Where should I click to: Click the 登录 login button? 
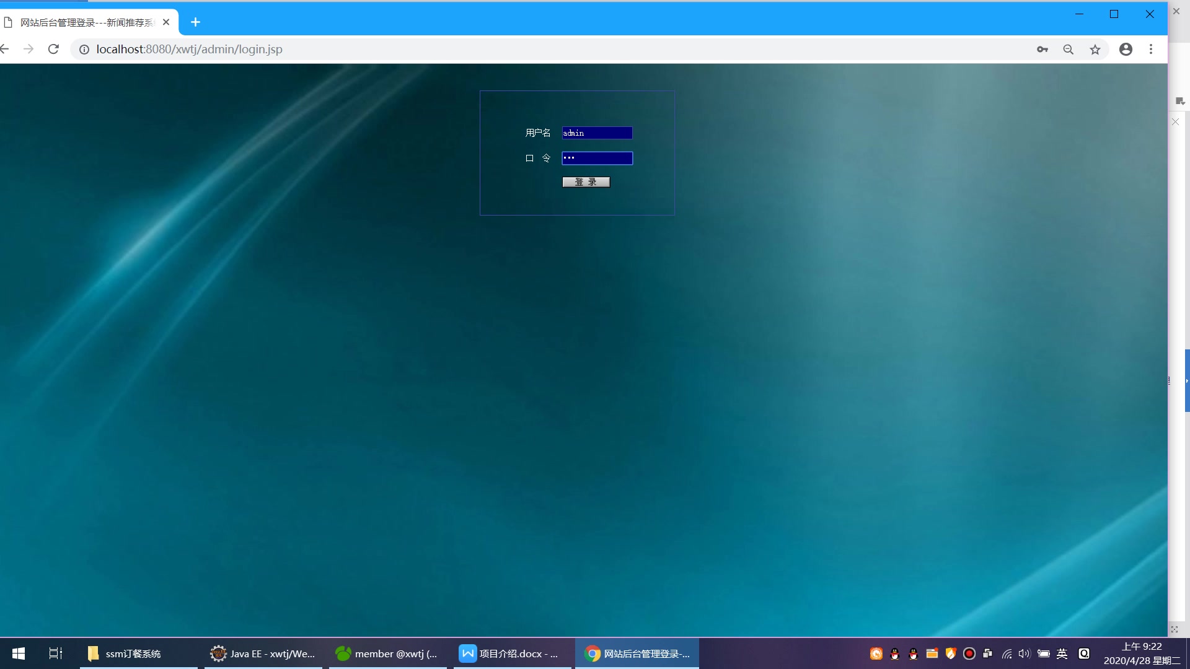coord(586,181)
